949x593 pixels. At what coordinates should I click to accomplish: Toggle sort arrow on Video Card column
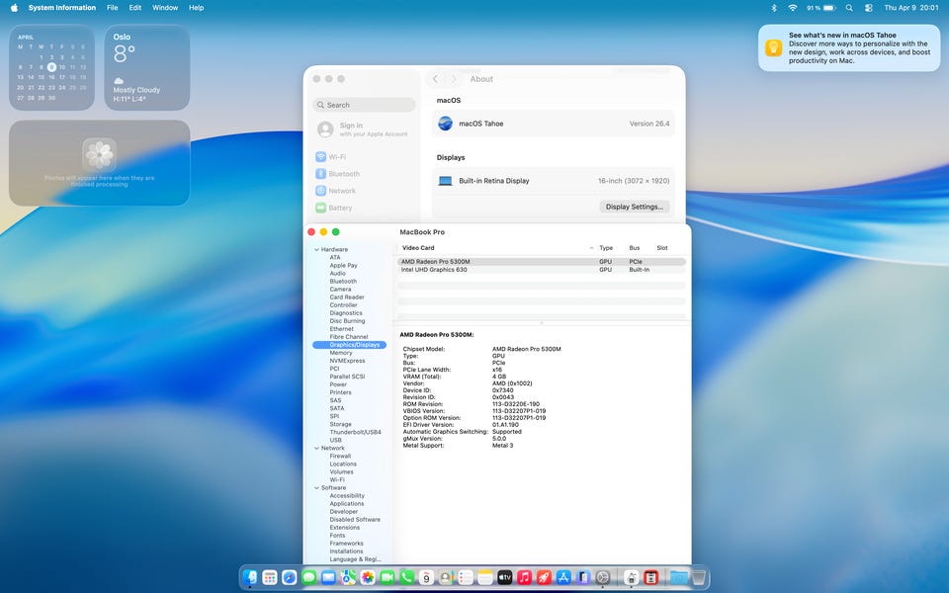(x=591, y=248)
